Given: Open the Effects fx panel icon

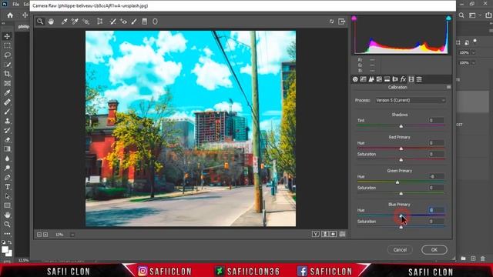Looking at the screenshot, I should (x=403, y=79).
